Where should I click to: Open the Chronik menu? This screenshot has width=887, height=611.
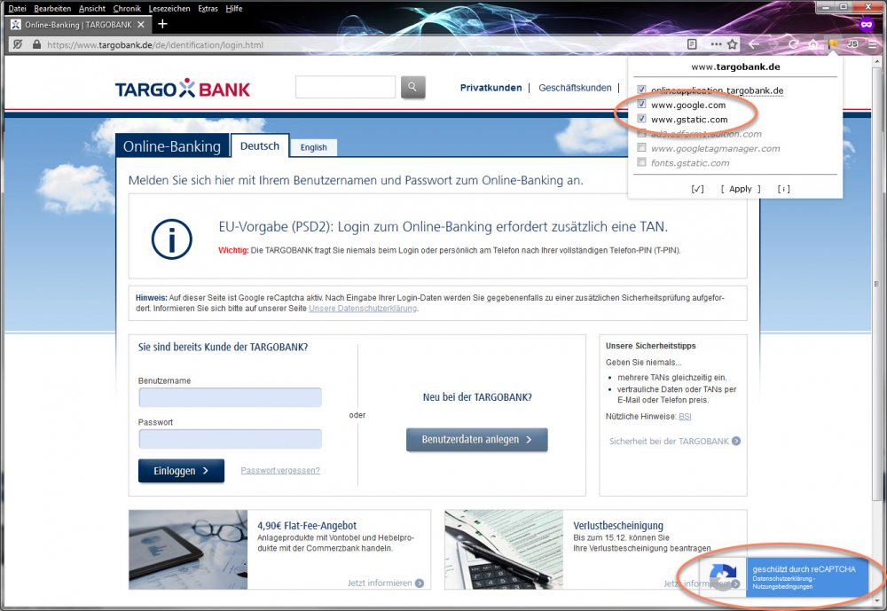click(127, 9)
